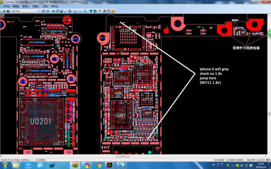This screenshot has height=169, width=271.
Task: Select the U2402 component
Action: click(x=123, y=78)
